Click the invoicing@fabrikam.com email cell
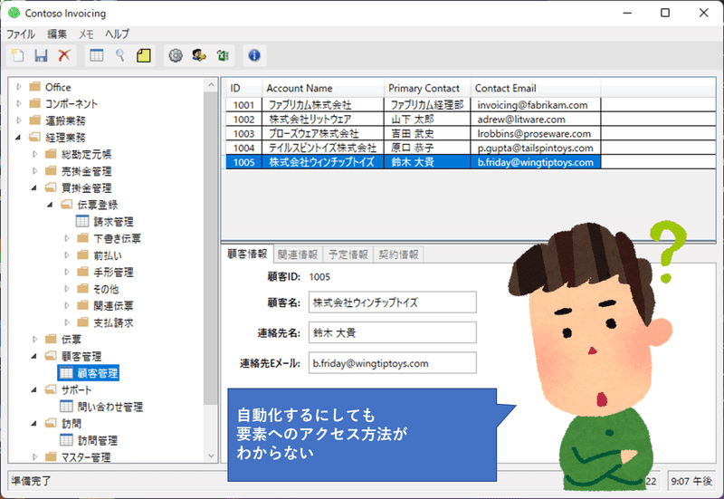 [x=536, y=105]
